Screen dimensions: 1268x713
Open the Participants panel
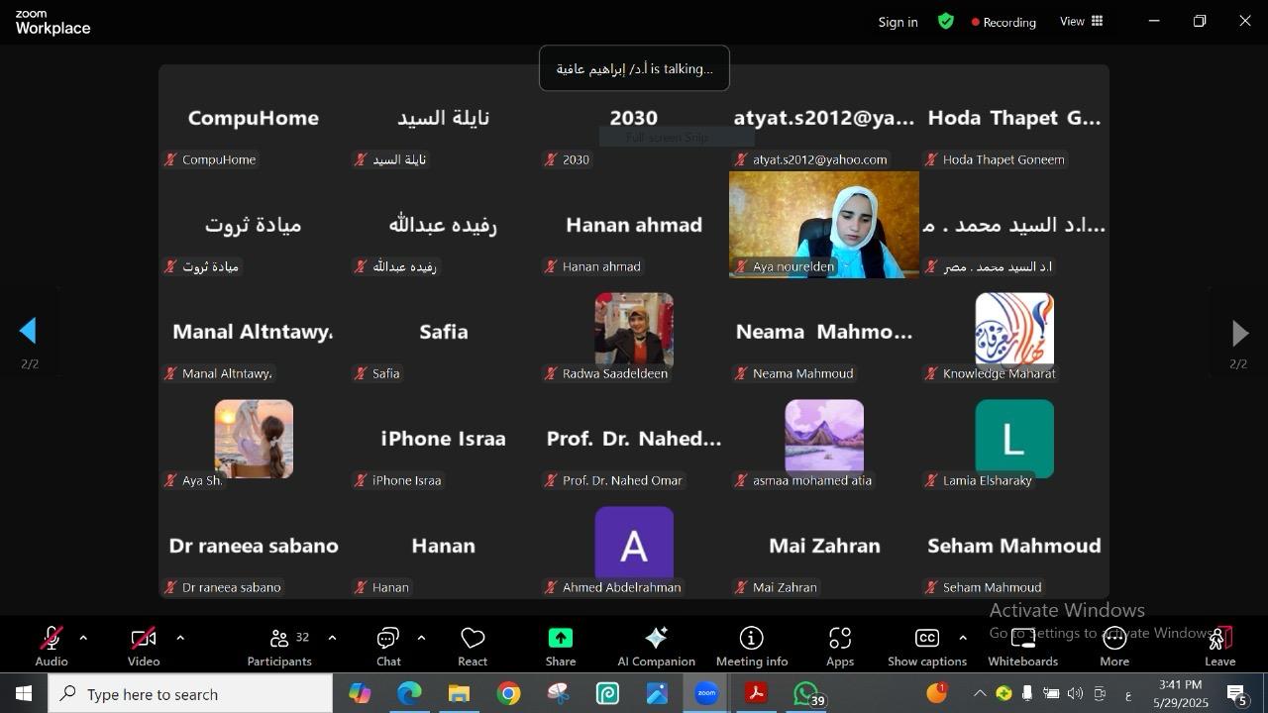pos(279,646)
